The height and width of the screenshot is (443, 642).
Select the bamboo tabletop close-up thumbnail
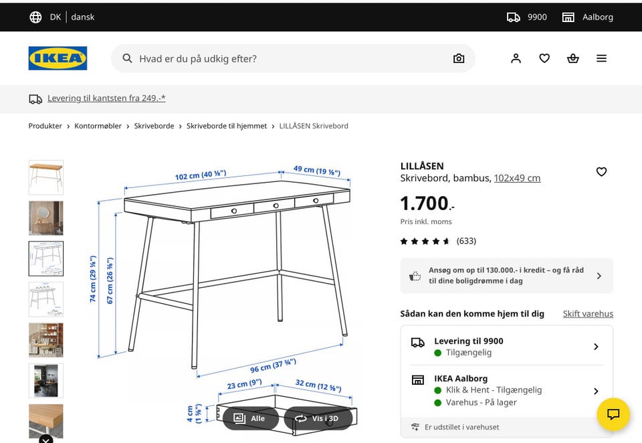pyautogui.click(x=46, y=422)
